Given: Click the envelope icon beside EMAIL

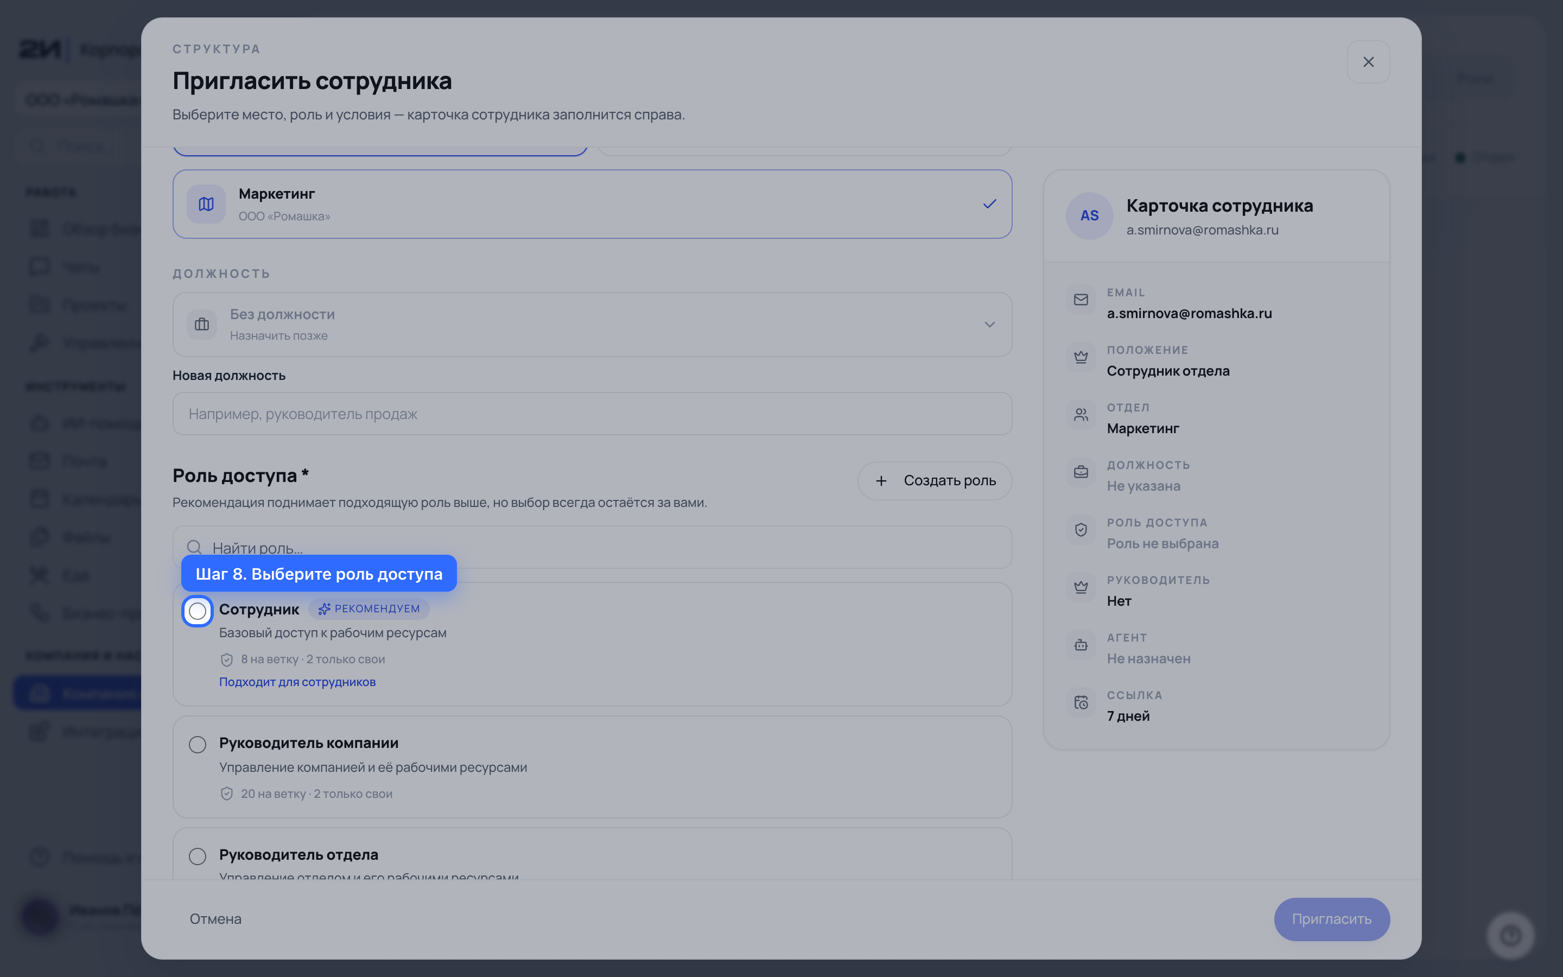Looking at the screenshot, I should (1081, 300).
